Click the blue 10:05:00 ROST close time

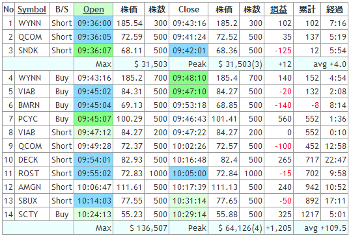(x=189, y=174)
